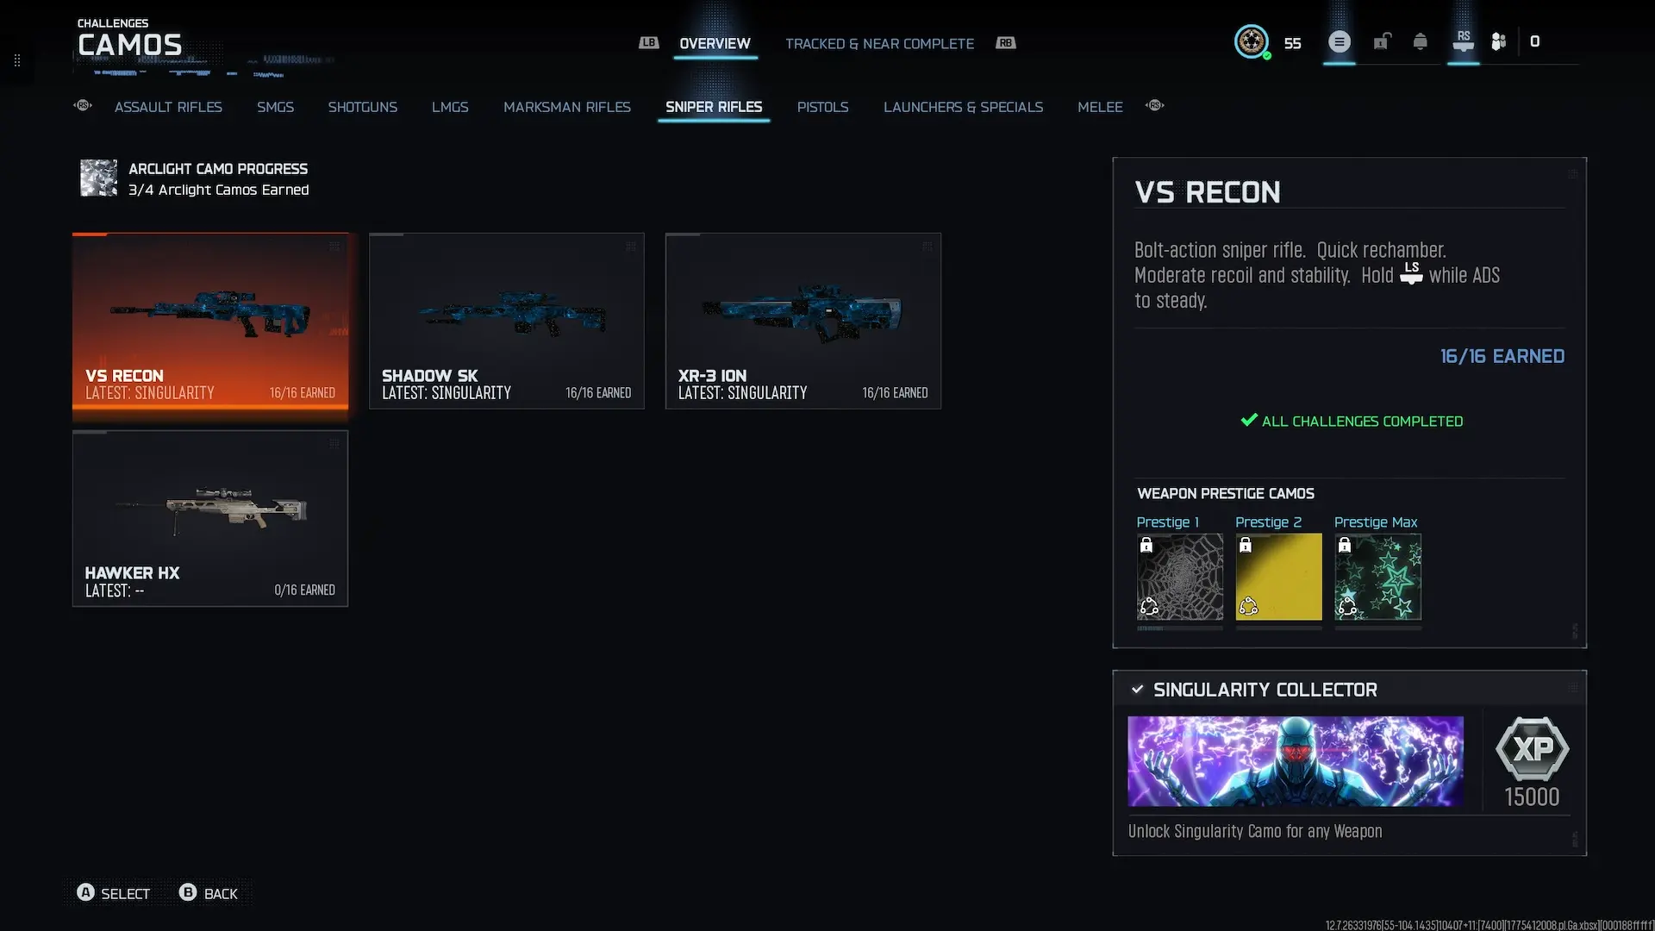Open the player rank emblem profile
The image size is (1655, 931).
(1251, 41)
